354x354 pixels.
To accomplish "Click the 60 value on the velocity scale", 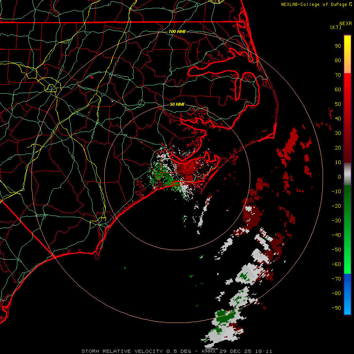I will click(338, 90).
